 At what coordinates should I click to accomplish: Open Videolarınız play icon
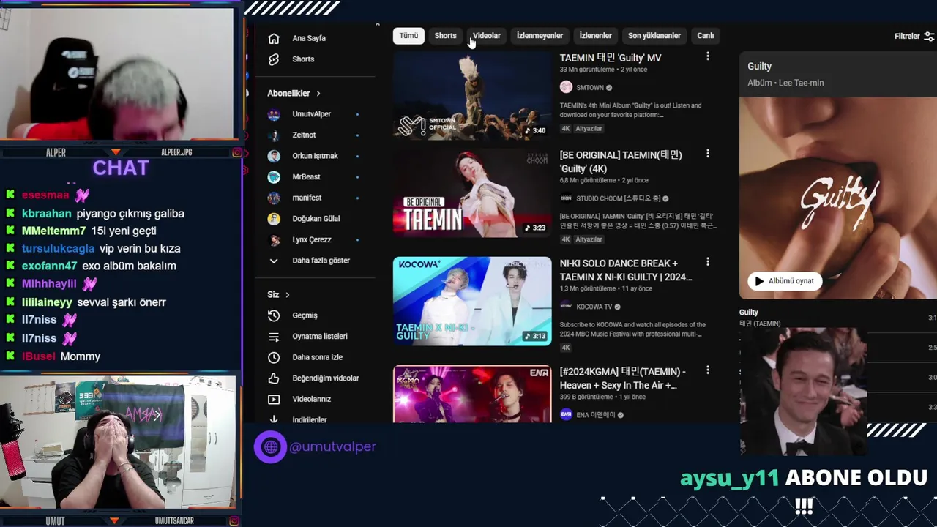(x=274, y=399)
